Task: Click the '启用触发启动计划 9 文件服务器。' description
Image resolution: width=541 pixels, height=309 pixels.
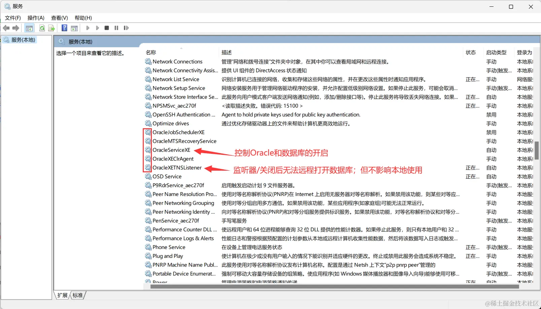Action: [259, 185]
